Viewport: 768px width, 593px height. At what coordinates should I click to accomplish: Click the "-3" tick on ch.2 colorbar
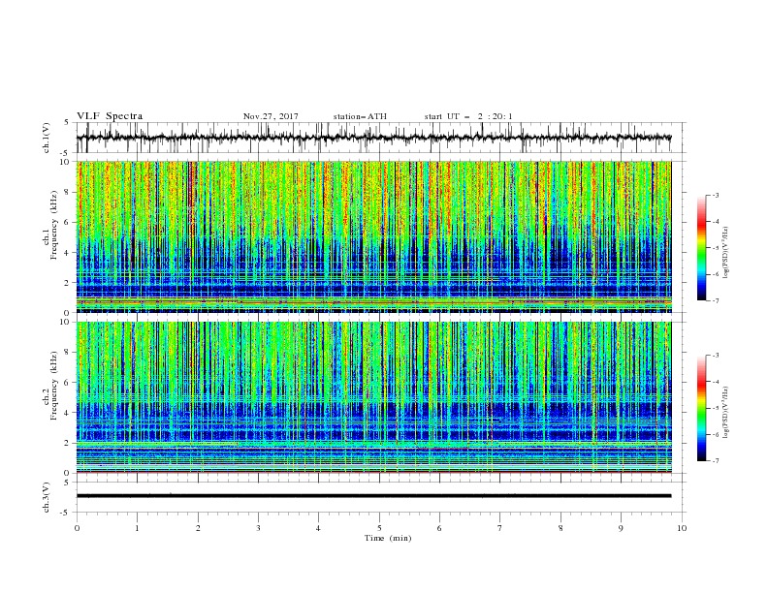[715, 356]
